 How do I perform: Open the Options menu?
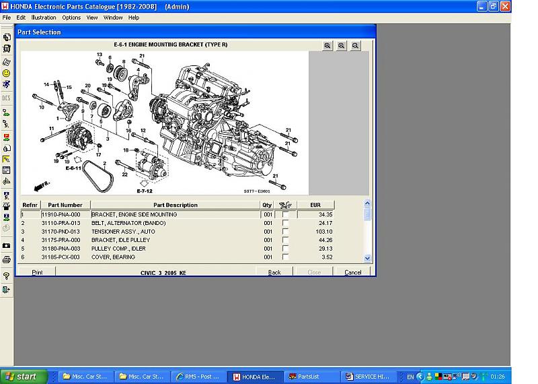(71, 18)
